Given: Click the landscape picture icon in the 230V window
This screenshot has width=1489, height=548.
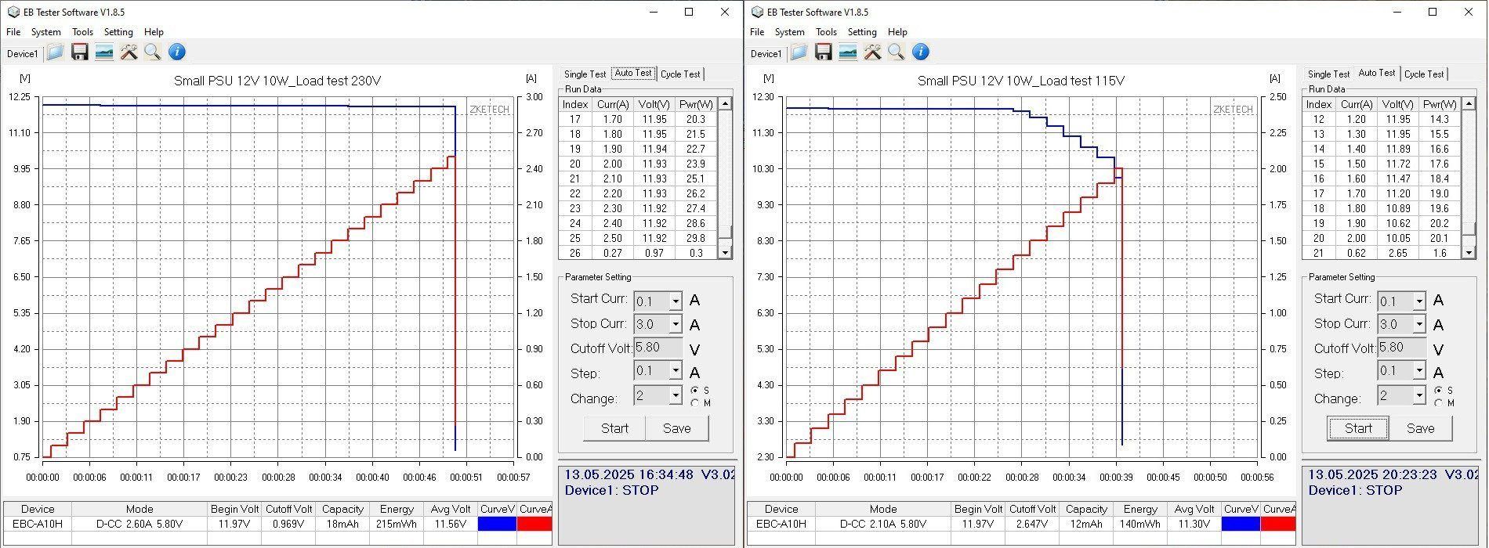Looking at the screenshot, I should click(103, 52).
